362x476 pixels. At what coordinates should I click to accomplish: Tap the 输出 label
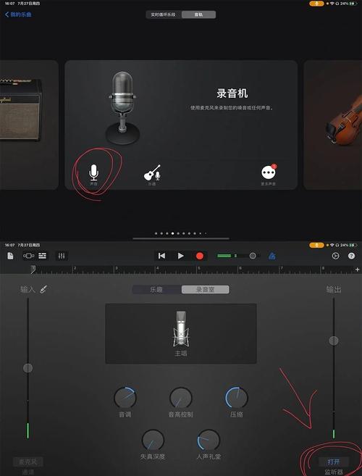[334, 290]
